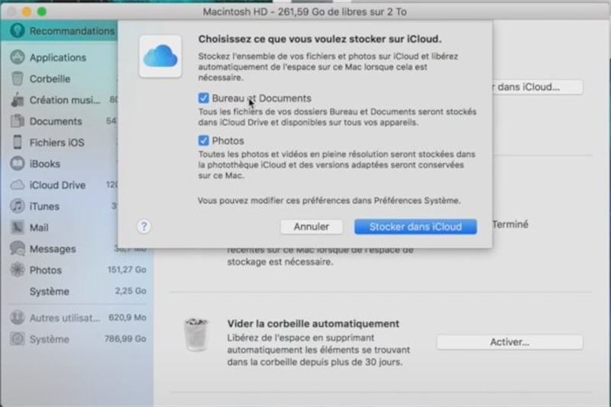Select the iCloud Drive cloud icon
This screenshot has width=611, height=407.
17,185
